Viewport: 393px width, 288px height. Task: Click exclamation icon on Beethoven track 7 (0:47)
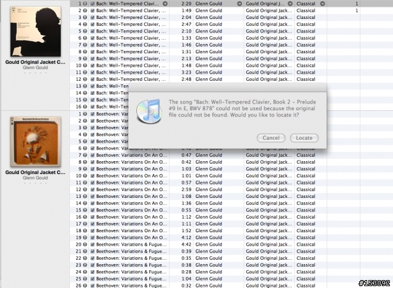[85, 155]
